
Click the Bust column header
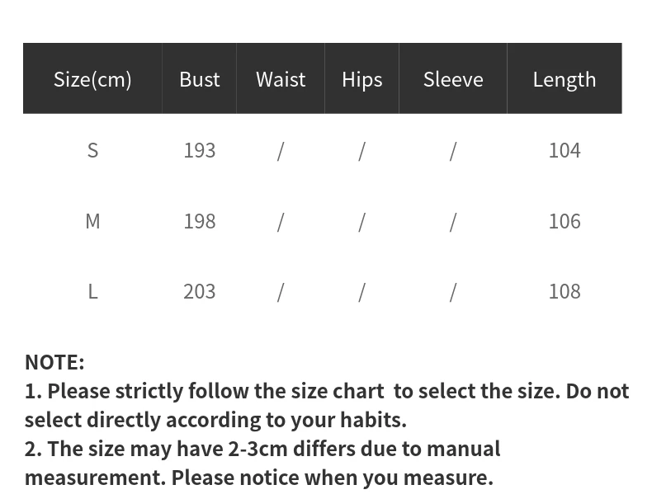coord(199,79)
